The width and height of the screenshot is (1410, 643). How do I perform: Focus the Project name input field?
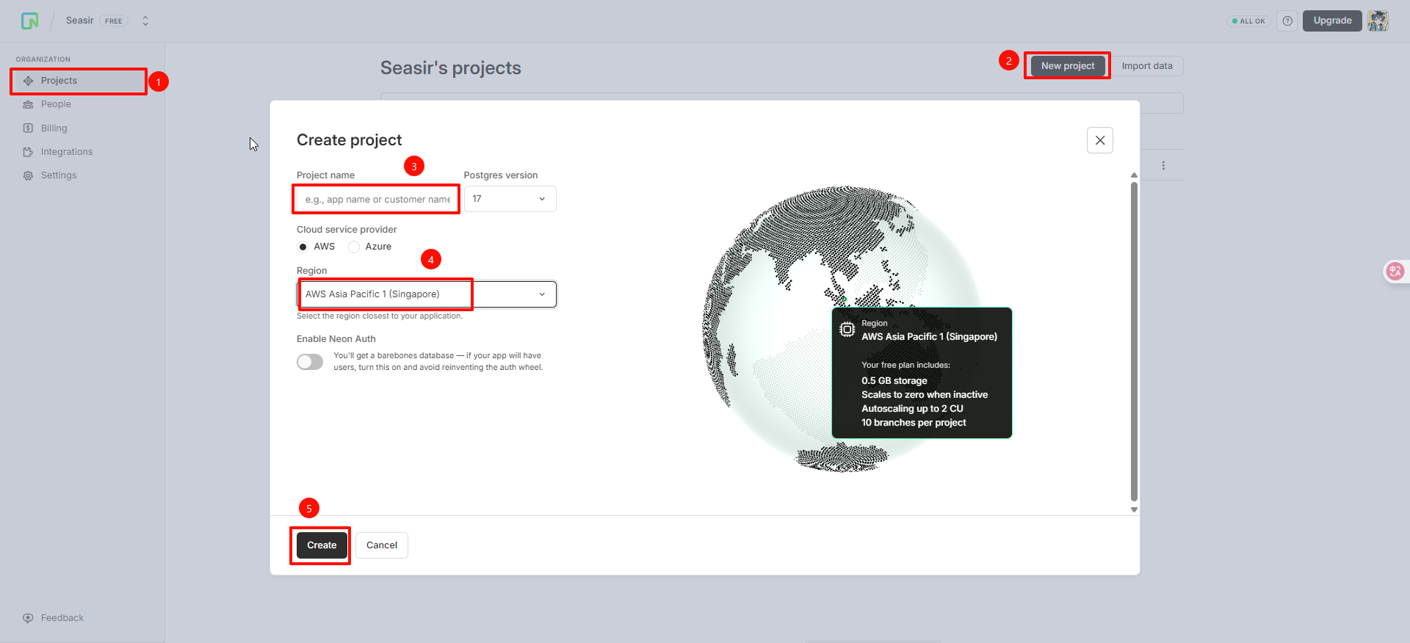click(x=377, y=200)
